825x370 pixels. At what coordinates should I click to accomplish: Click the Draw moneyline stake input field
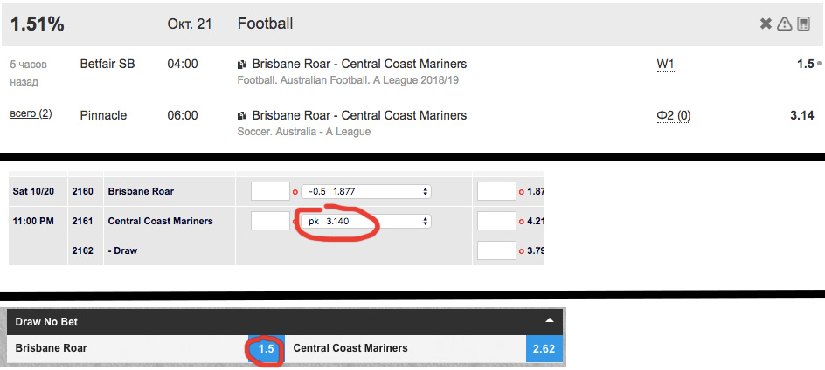point(496,250)
